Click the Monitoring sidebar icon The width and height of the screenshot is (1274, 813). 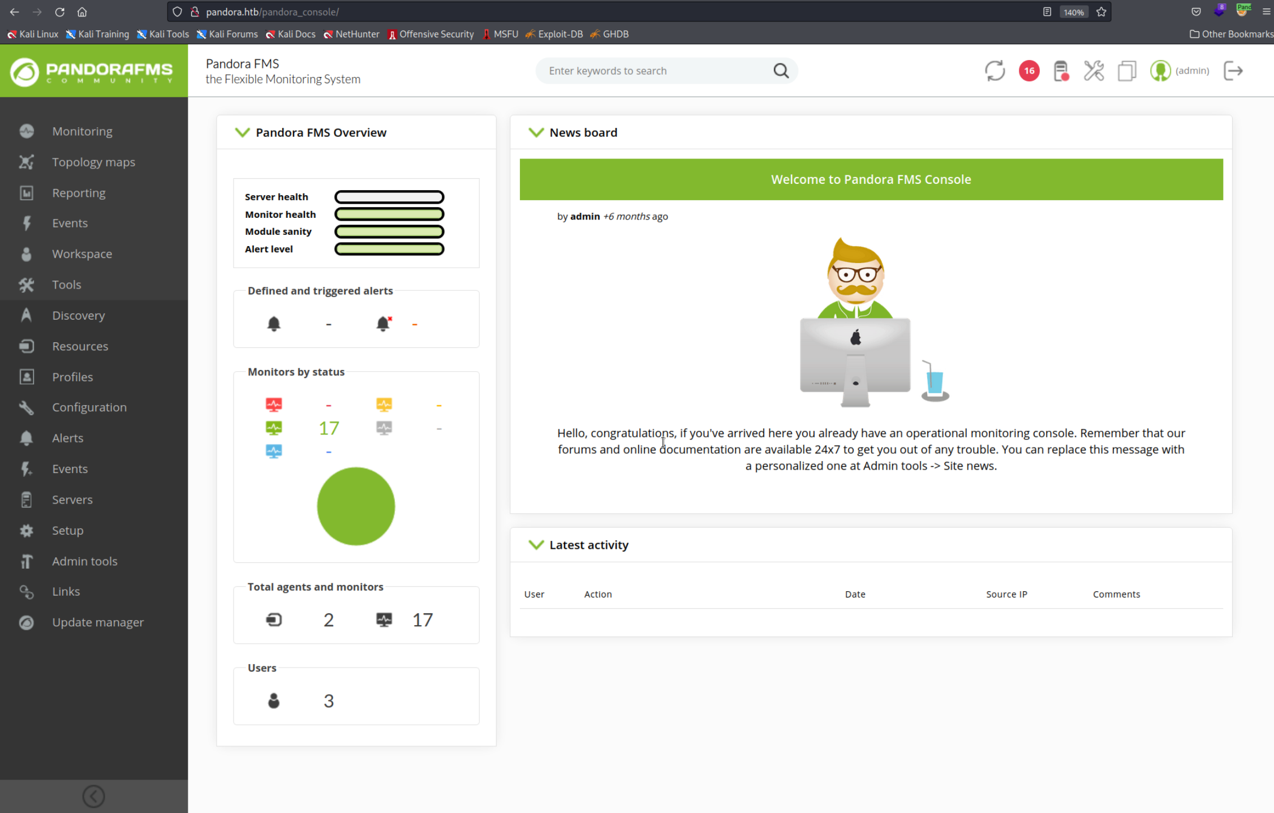point(27,131)
